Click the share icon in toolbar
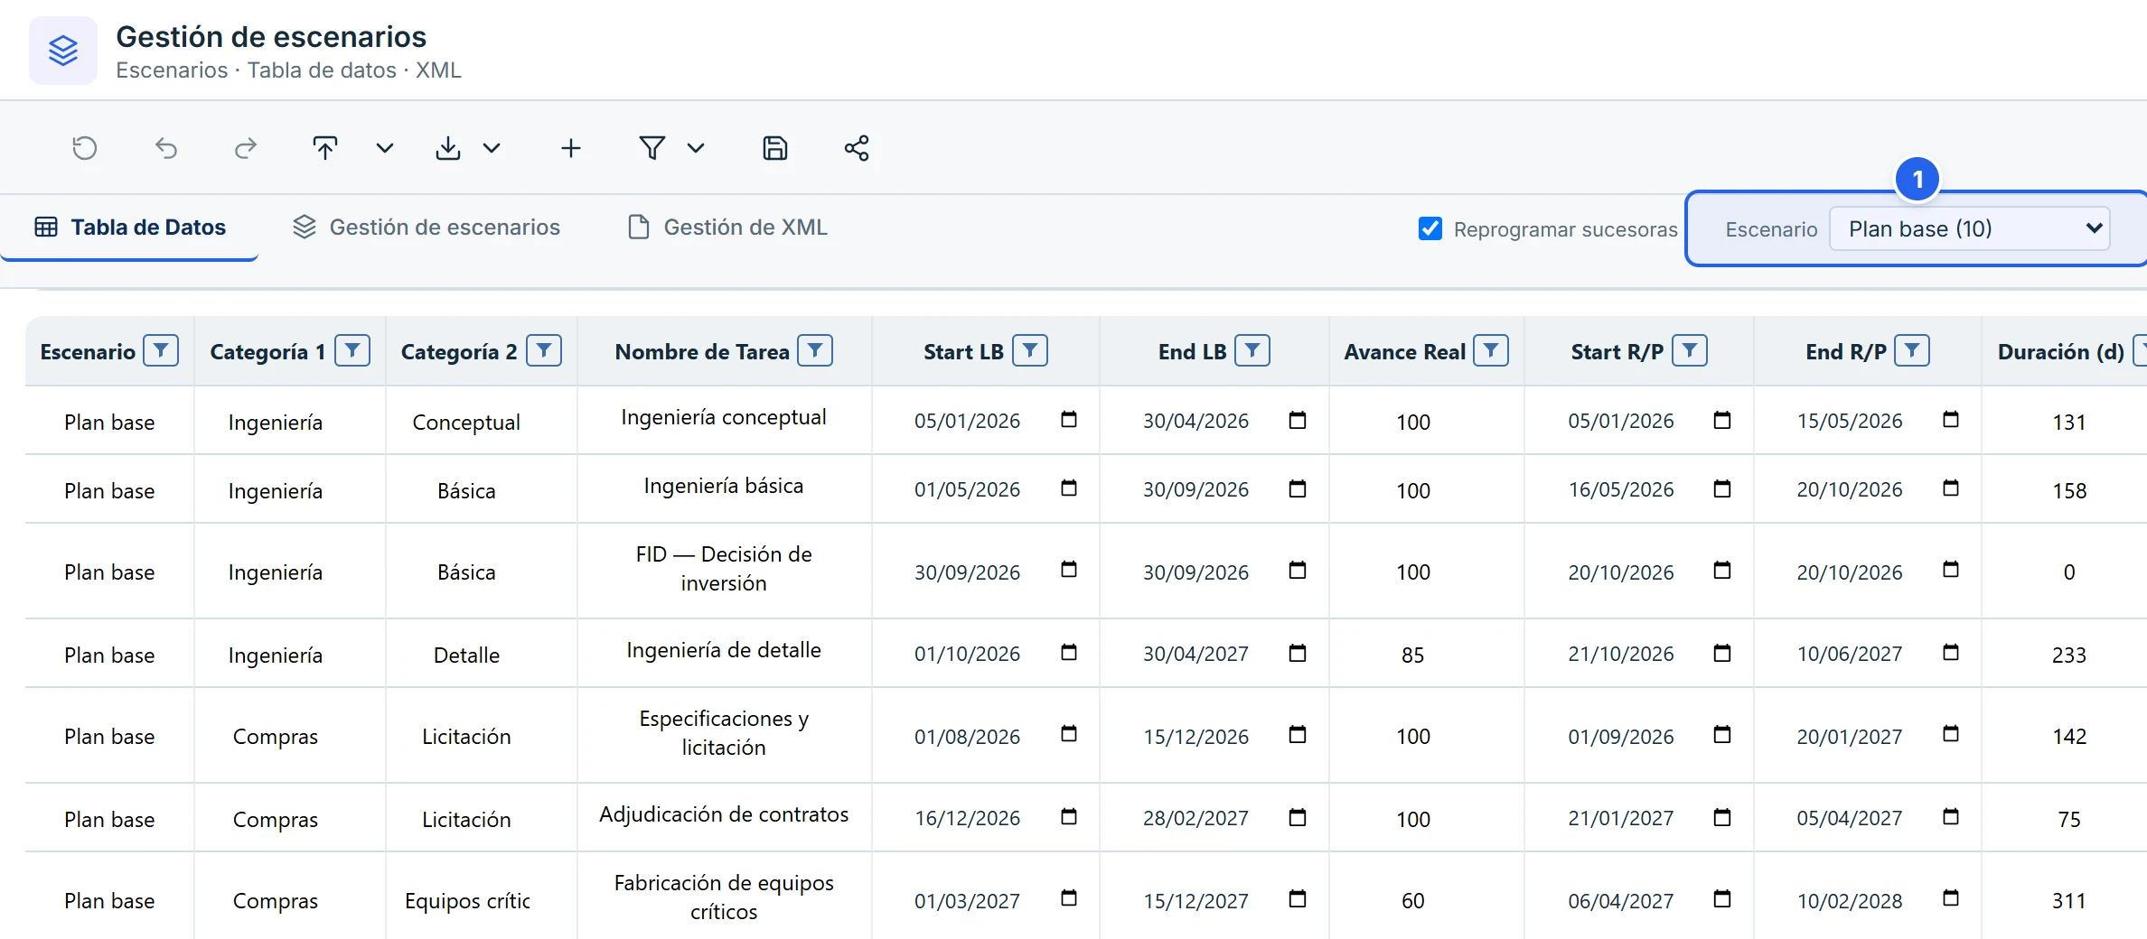The image size is (2147, 939). click(857, 148)
